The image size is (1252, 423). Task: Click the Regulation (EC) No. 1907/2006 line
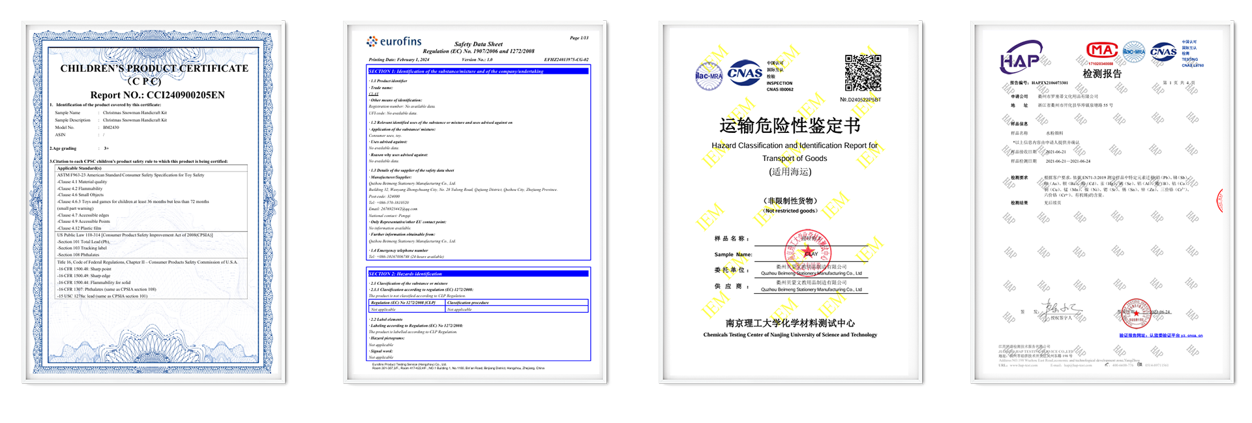click(479, 51)
